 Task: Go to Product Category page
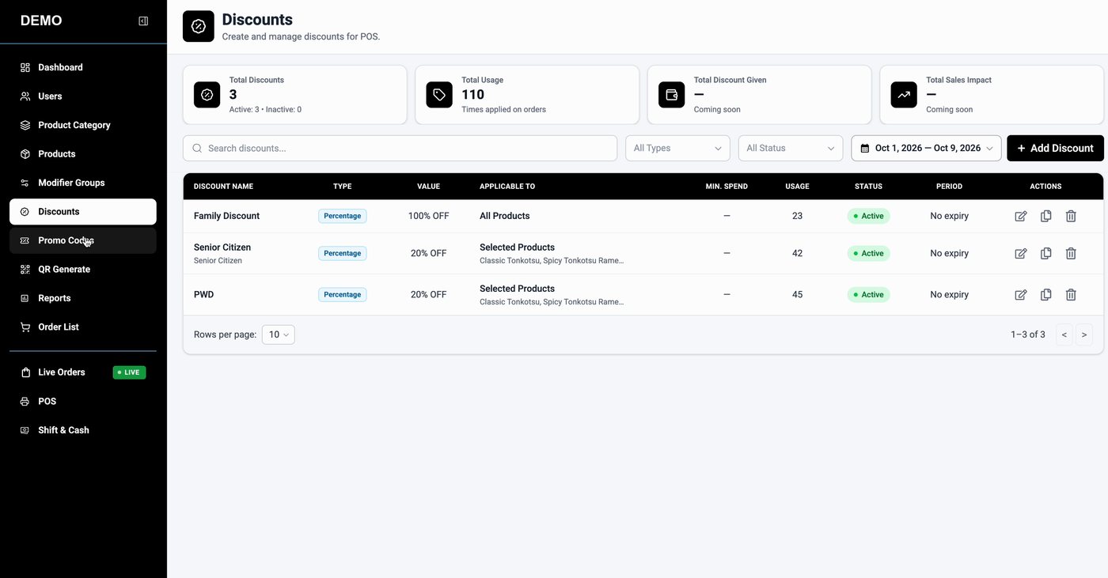(x=83, y=125)
